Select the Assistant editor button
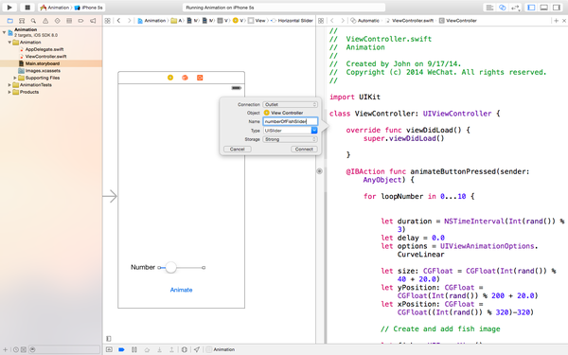Screen dimensions: 568x355 pos(502,8)
